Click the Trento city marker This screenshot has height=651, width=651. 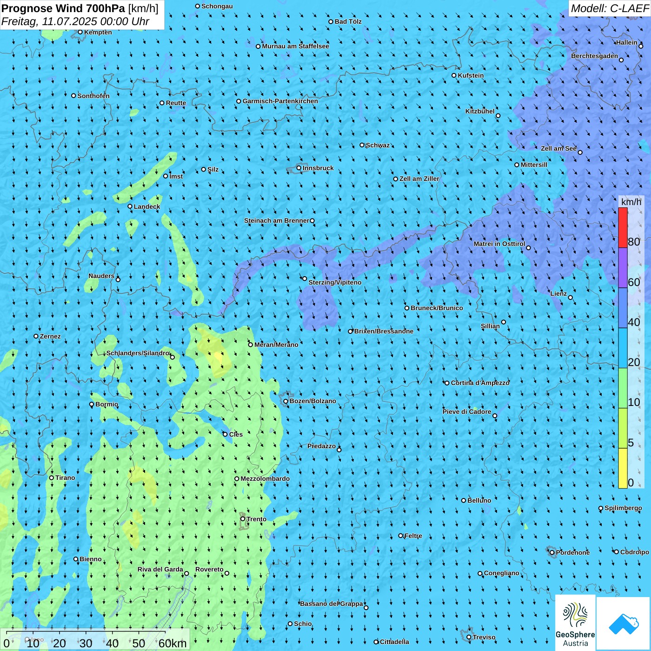tap(243, 519)
